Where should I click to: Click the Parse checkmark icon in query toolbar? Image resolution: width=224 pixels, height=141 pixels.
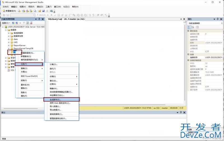tap(55, 15)
